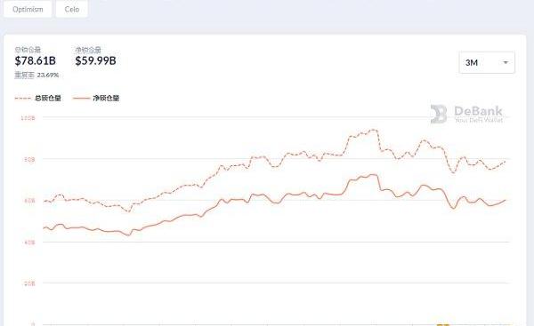Click the highest peak of the solid line
This screenshot has width=534, height=326.
click(x=374, y=174)
